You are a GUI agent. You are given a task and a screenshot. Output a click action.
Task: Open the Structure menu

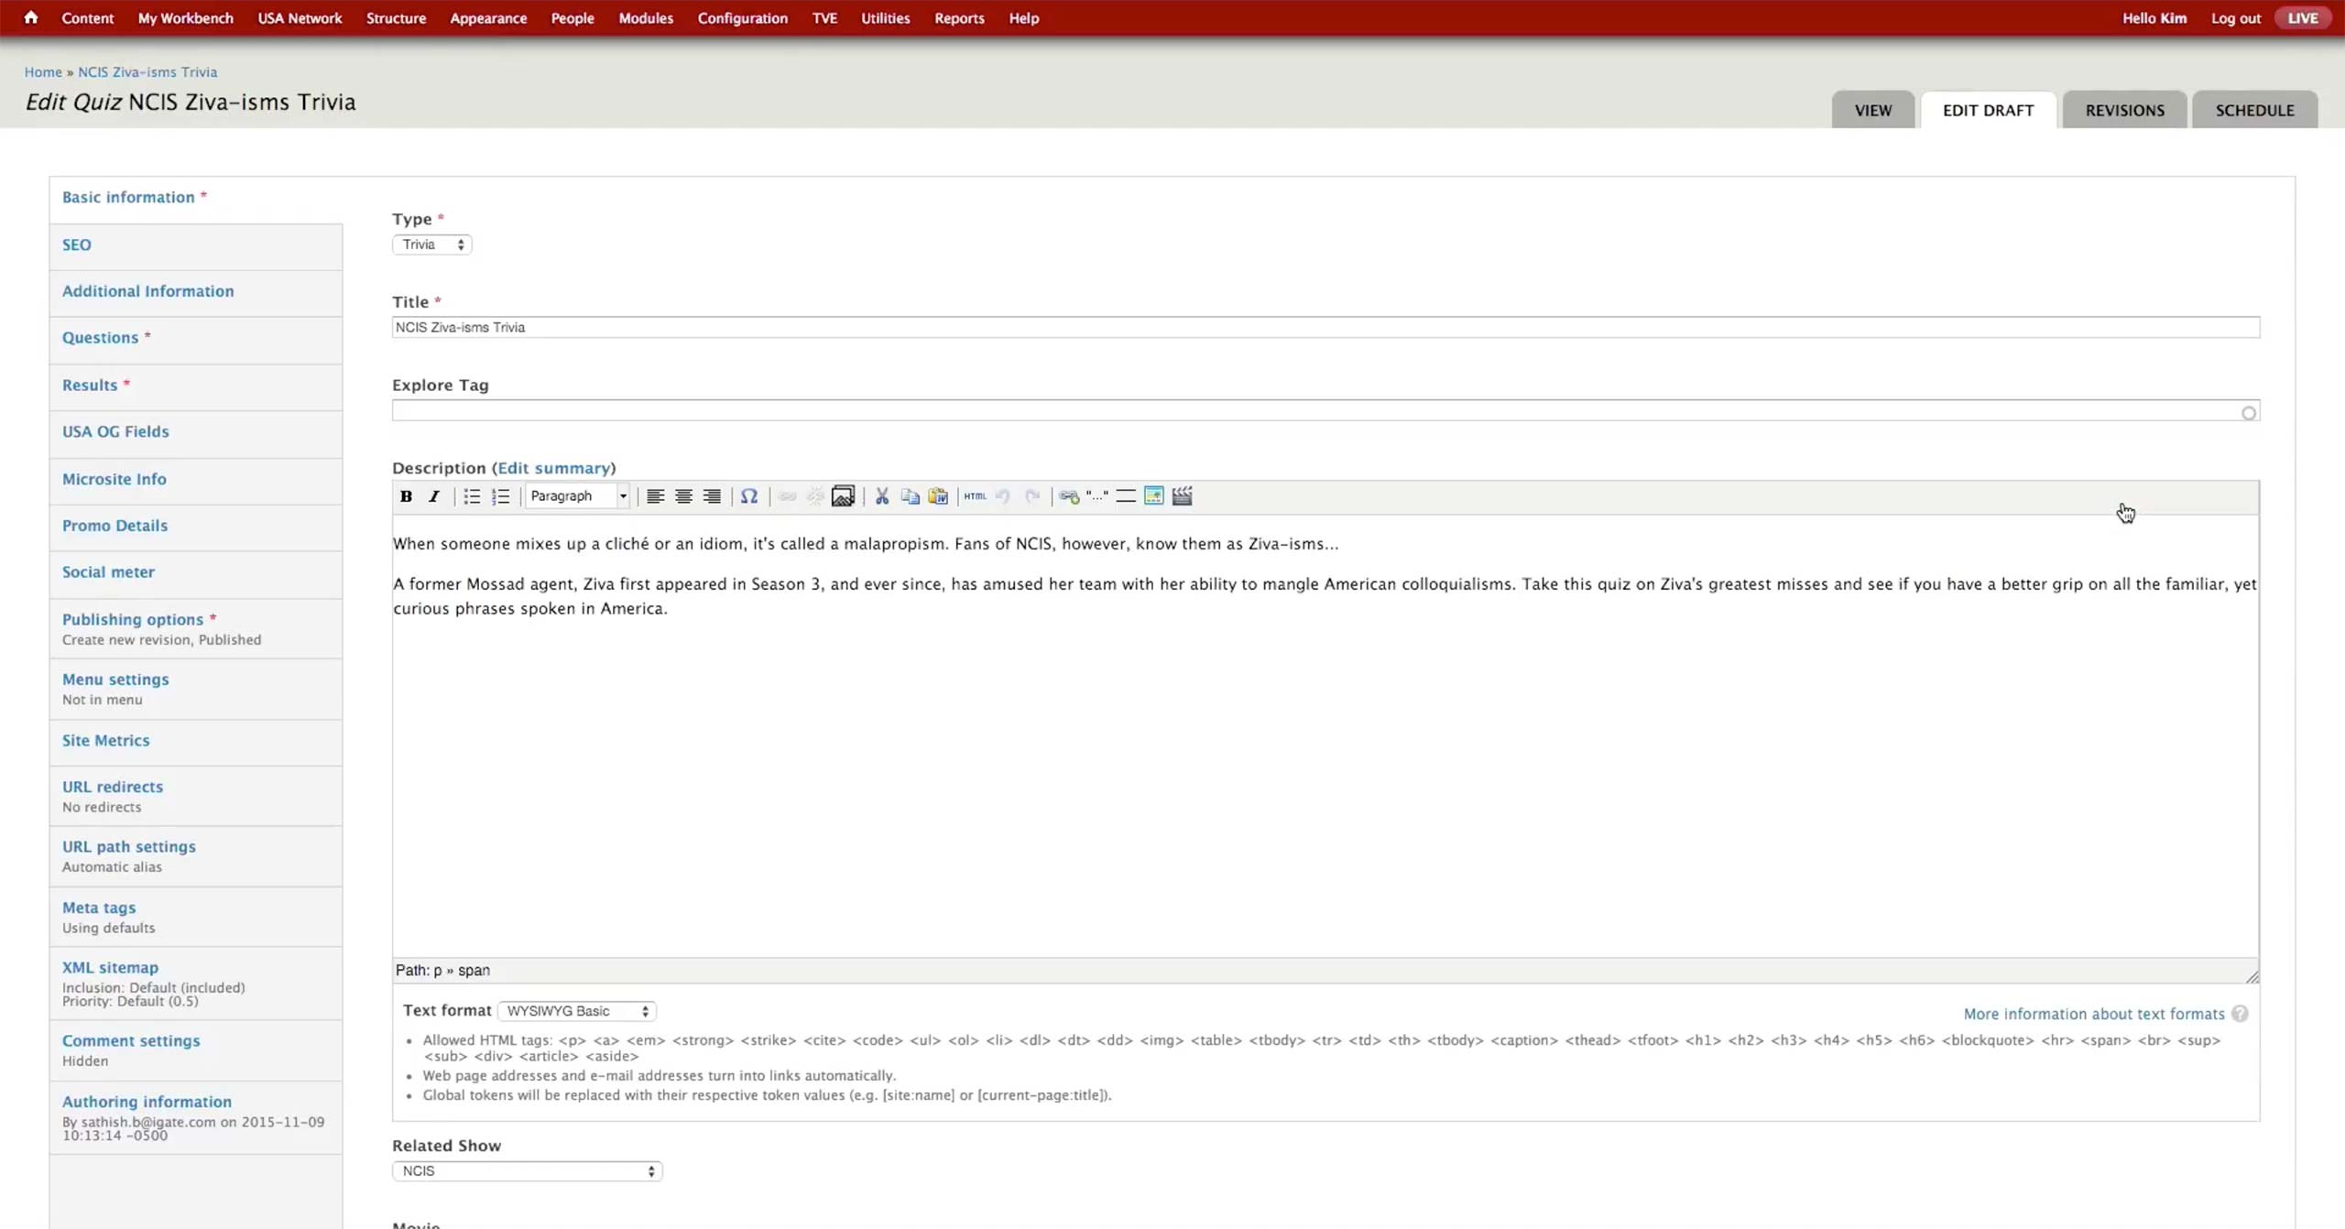pyautogui.click(x=396, y=18)
